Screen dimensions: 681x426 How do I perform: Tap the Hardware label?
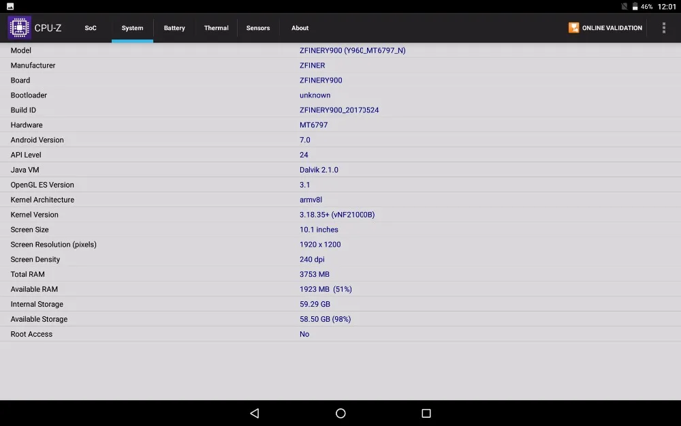click(x=27, y=125)
